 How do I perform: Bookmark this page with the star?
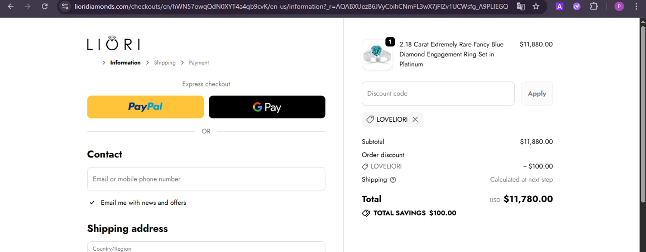(x=536, y=6)
